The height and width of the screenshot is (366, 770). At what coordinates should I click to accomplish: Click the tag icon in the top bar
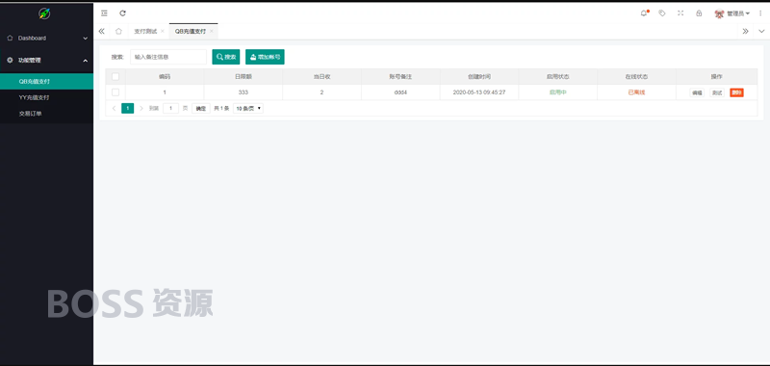(662, 13)
